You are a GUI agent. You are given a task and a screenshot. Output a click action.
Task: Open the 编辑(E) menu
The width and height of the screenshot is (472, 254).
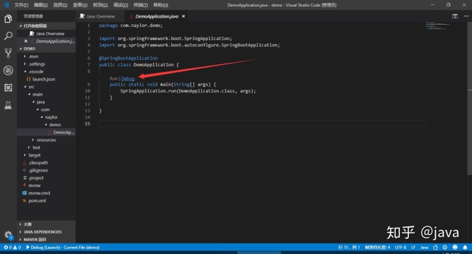point(41,5)
